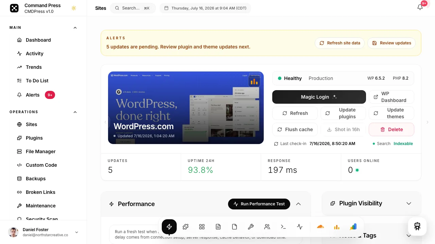Screen dimensions: 435x244
Task: Click the Command Press logo icon
Action: coord(14,8)
